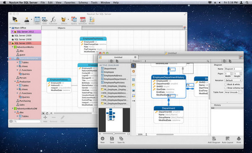Click the Table Font browse button
Screen dimensions: 252x153
240,92
